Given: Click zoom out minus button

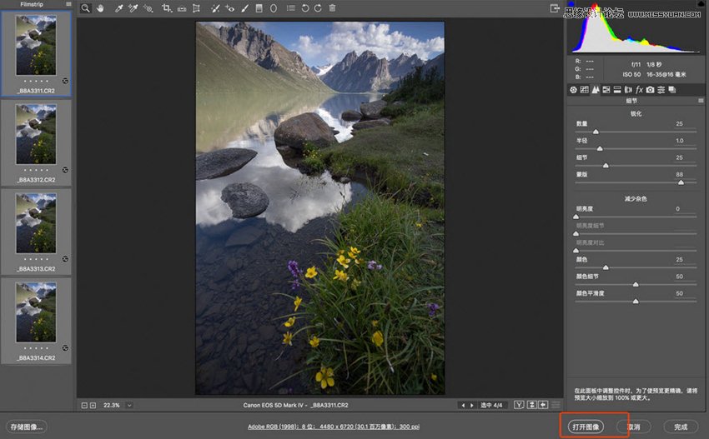Looking at the screenshot, I should tap(84, 405).
